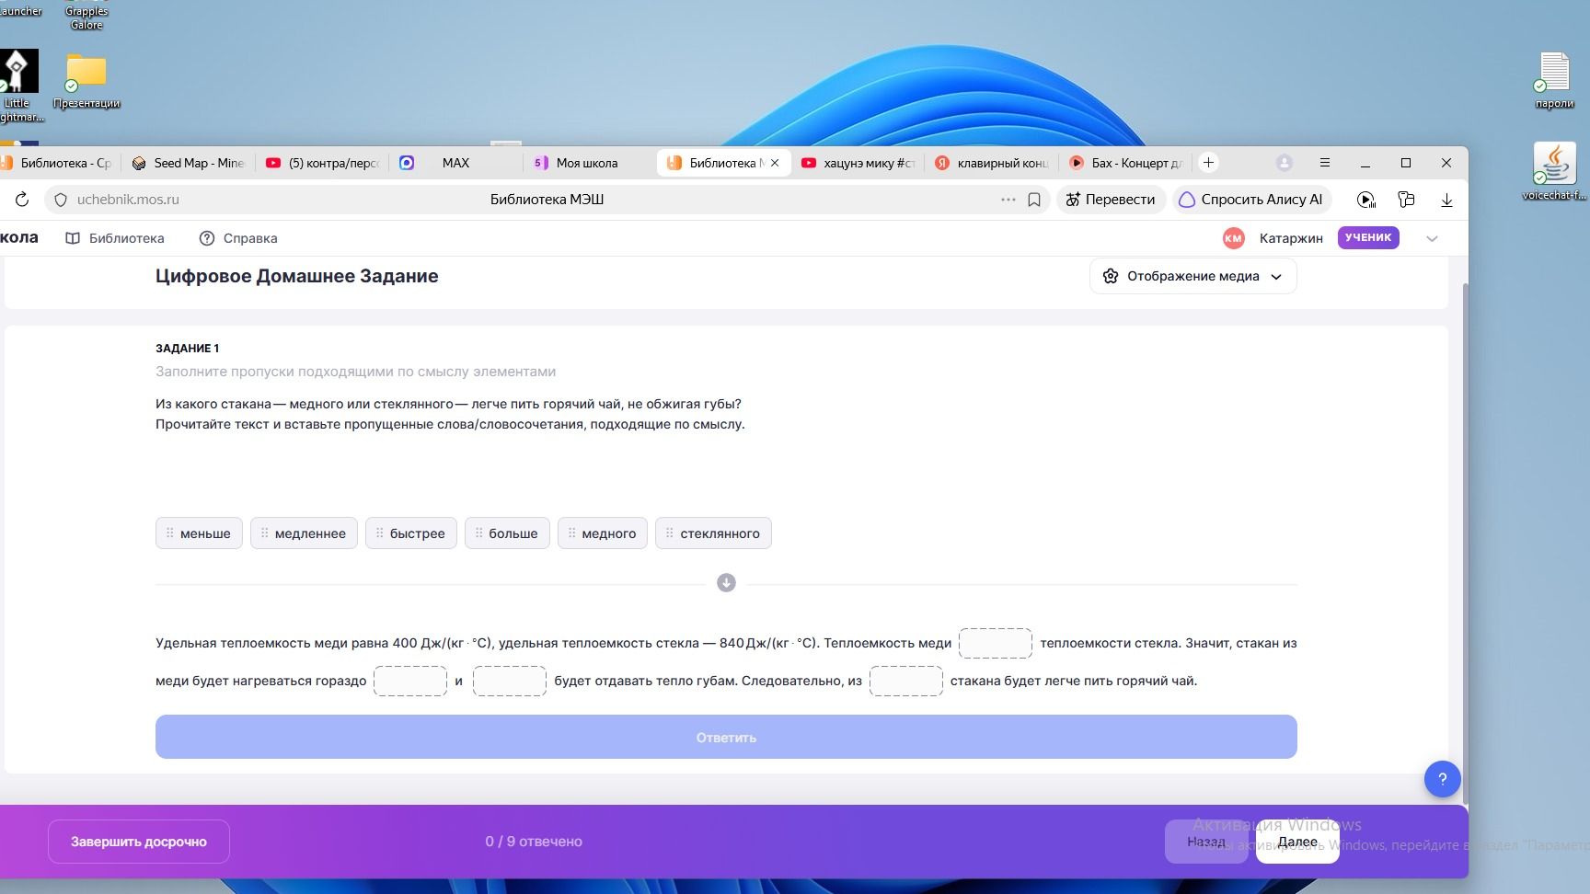This screenshot has height=894, width=1590.
Task: Select the меньше word chip
Action: point(199,533)
